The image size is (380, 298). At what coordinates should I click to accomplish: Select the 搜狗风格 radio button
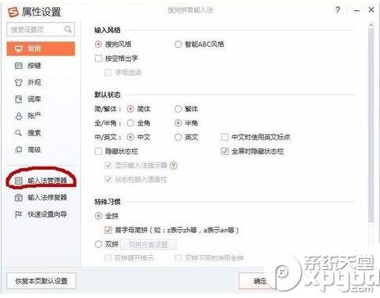98,44
